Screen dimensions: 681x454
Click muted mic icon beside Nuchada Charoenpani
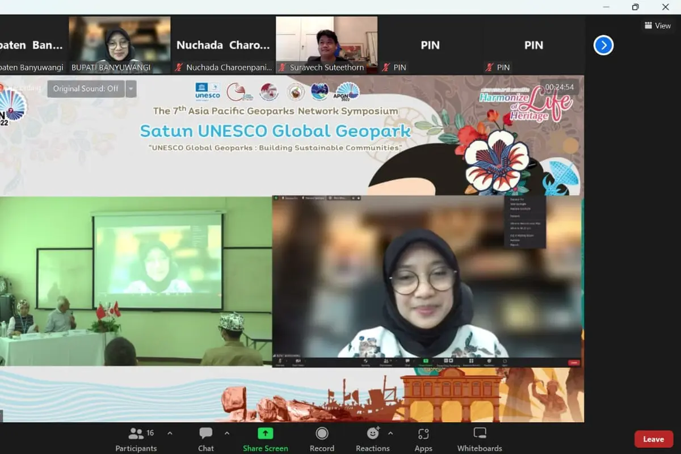[x=179, y=67]
